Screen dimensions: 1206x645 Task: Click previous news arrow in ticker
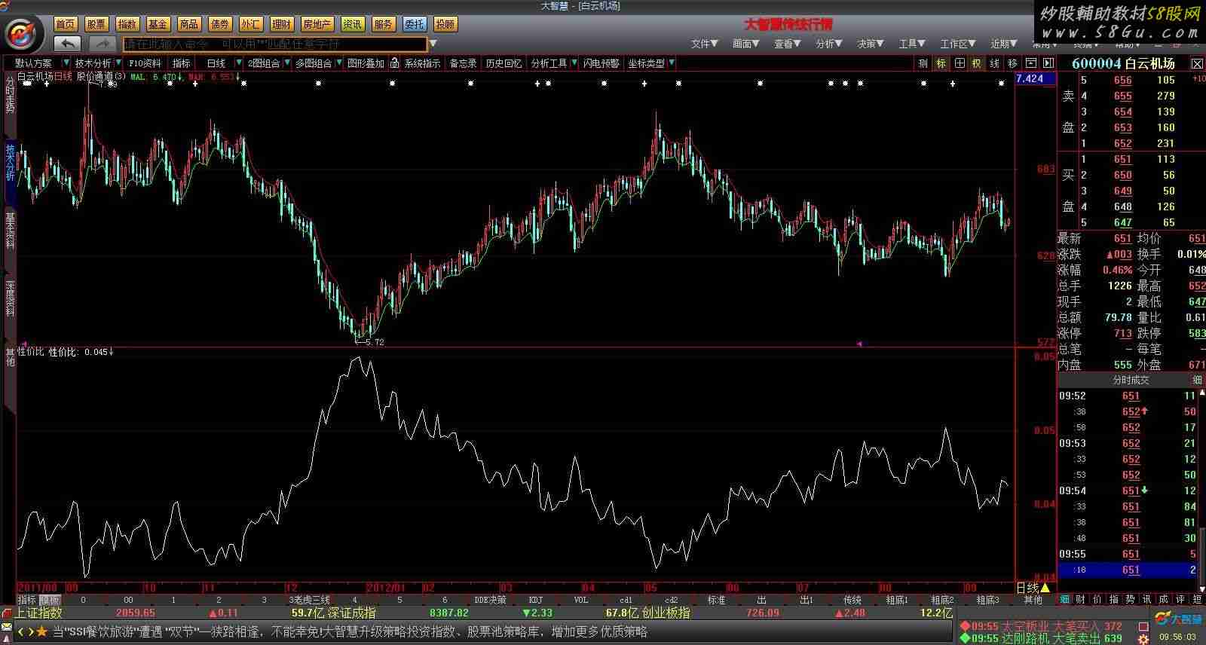pyautogui.click(x=21, y=631)
